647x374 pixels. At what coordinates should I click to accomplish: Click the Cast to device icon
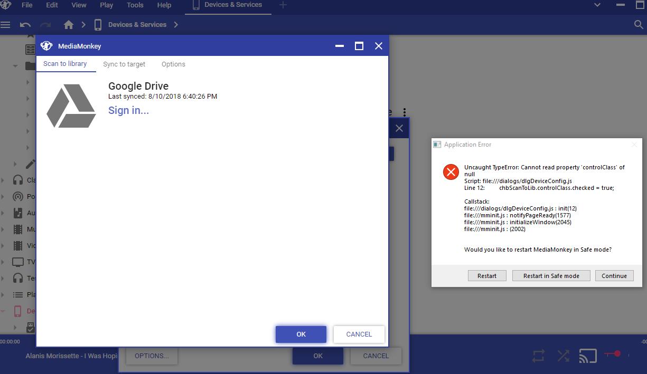tap(587, 356)
